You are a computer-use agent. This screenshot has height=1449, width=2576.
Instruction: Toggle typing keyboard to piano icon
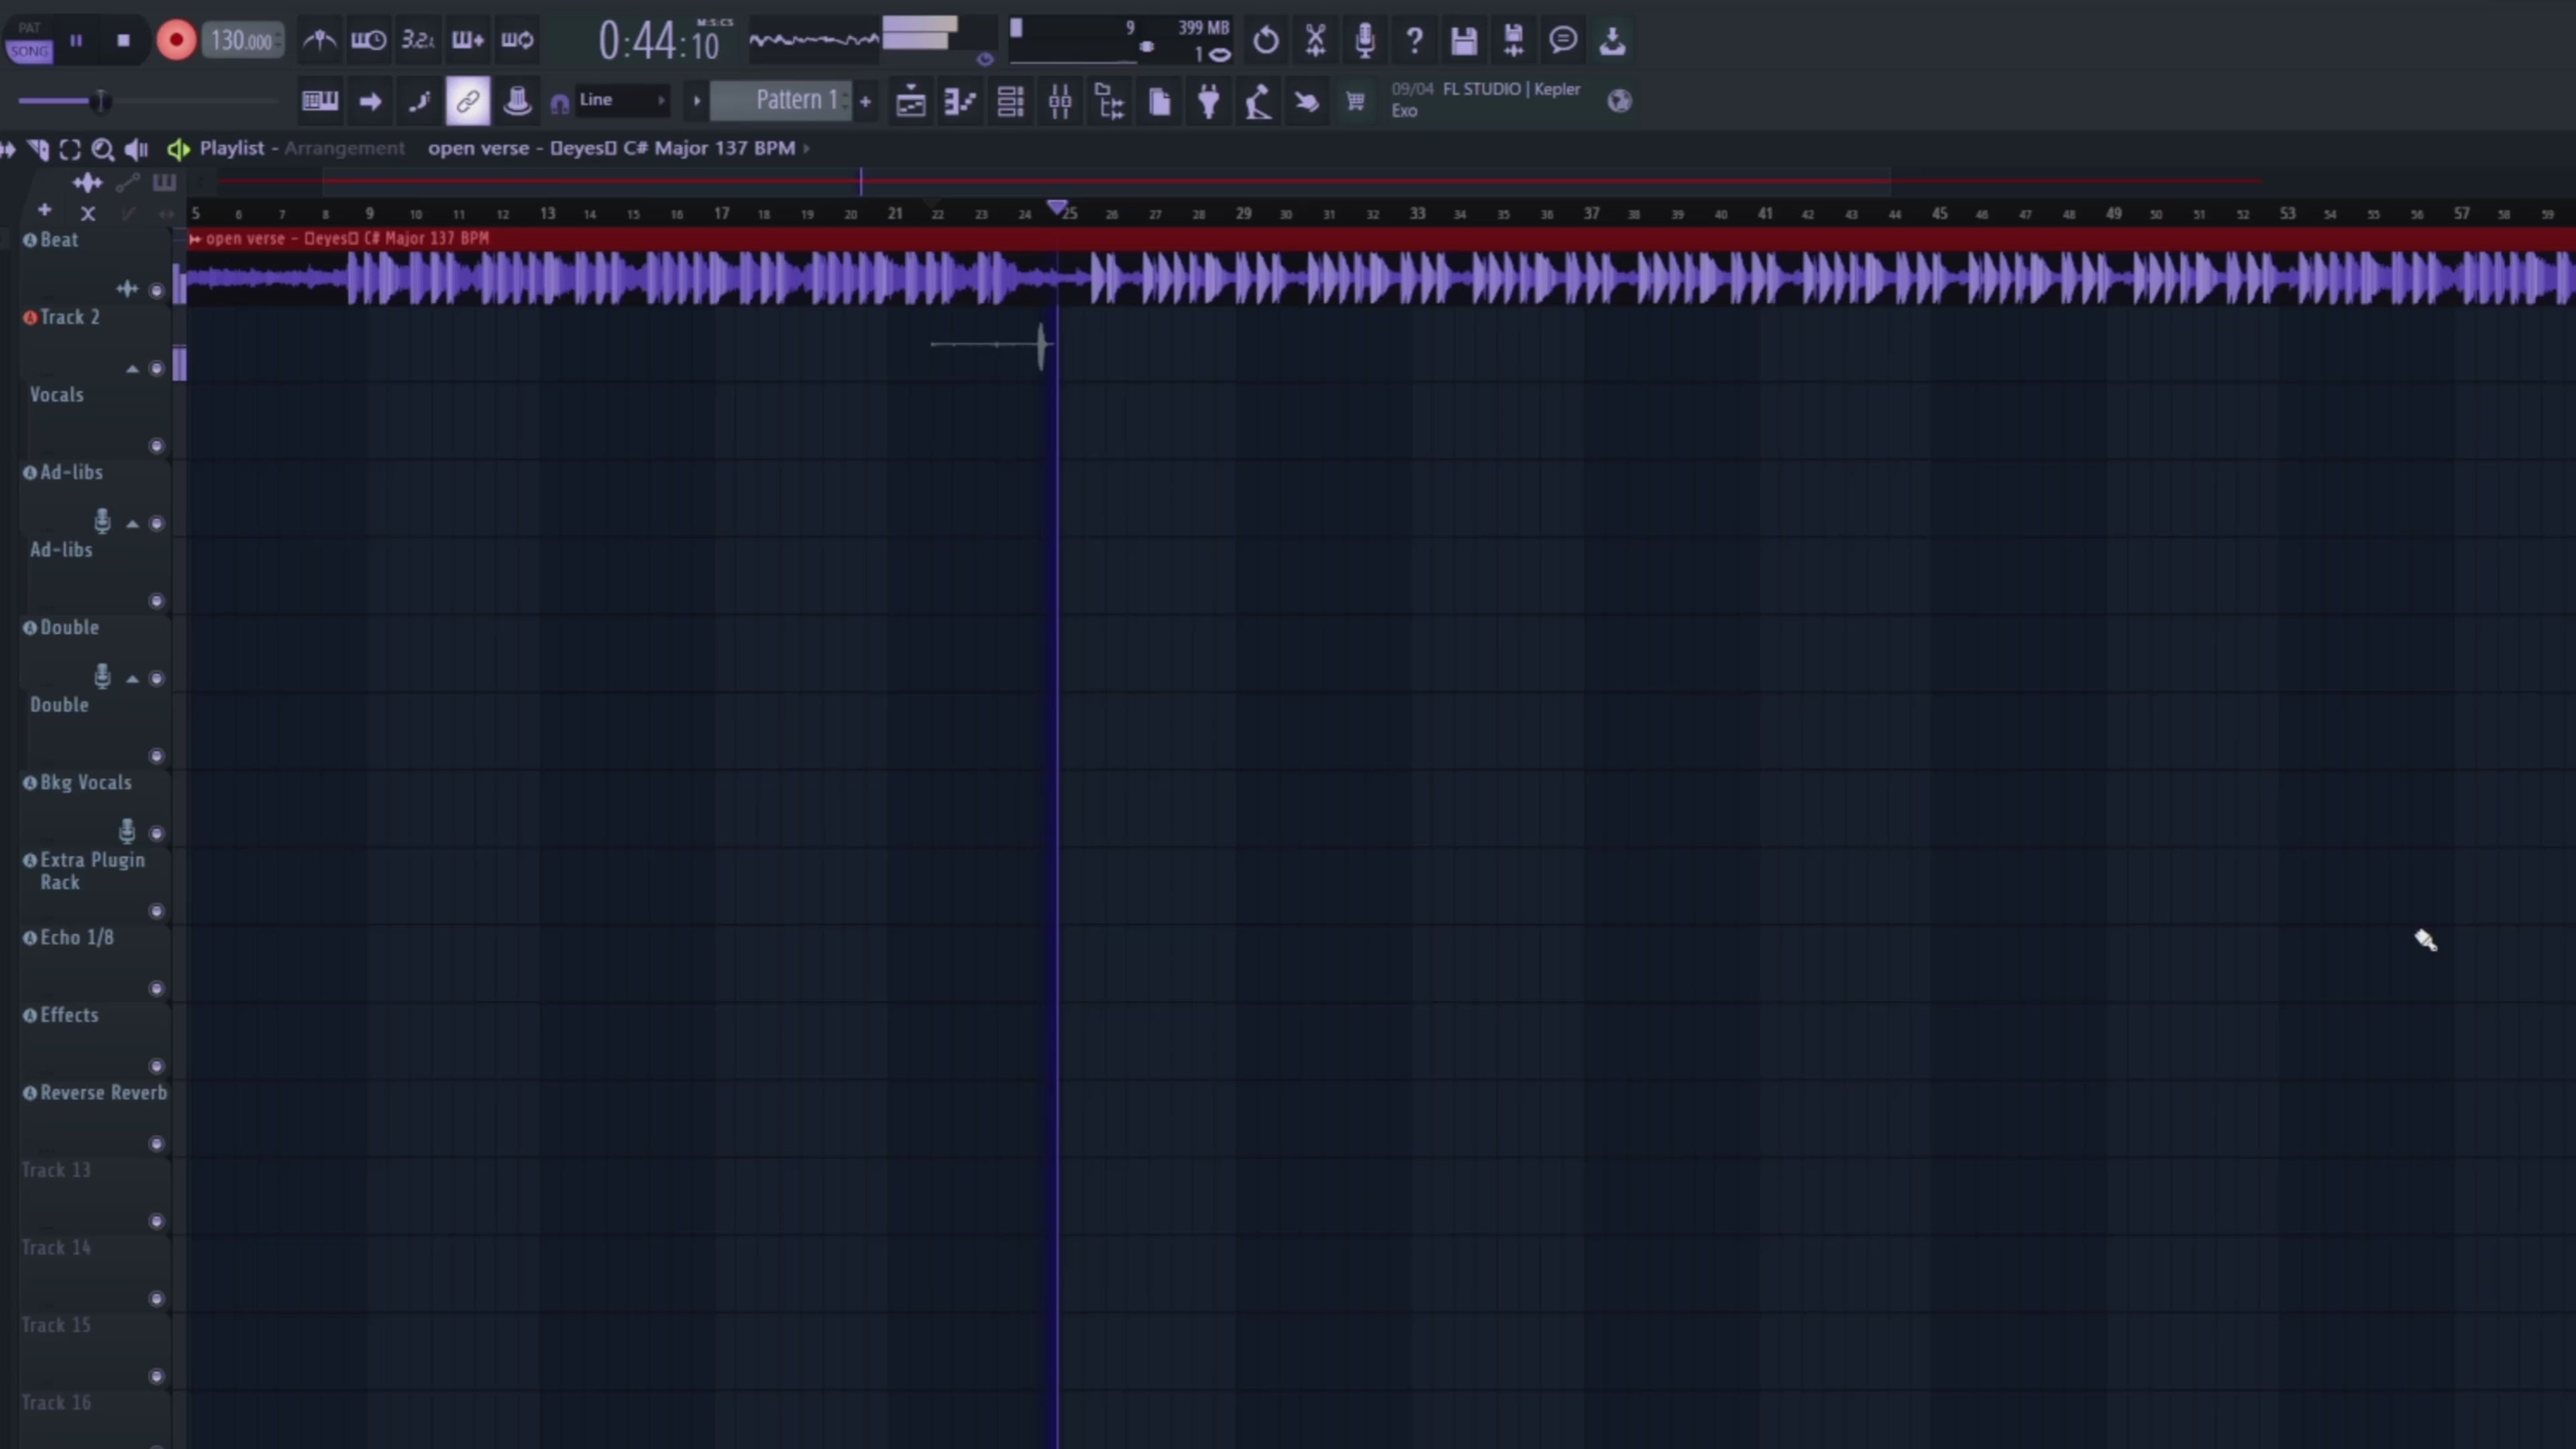[x=320, y=101]
